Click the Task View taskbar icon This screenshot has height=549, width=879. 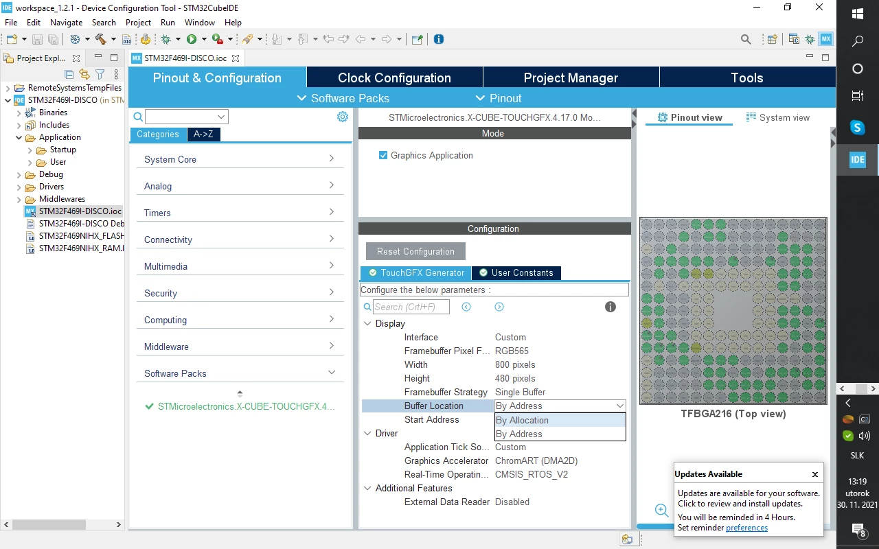(x=858, y=96)
